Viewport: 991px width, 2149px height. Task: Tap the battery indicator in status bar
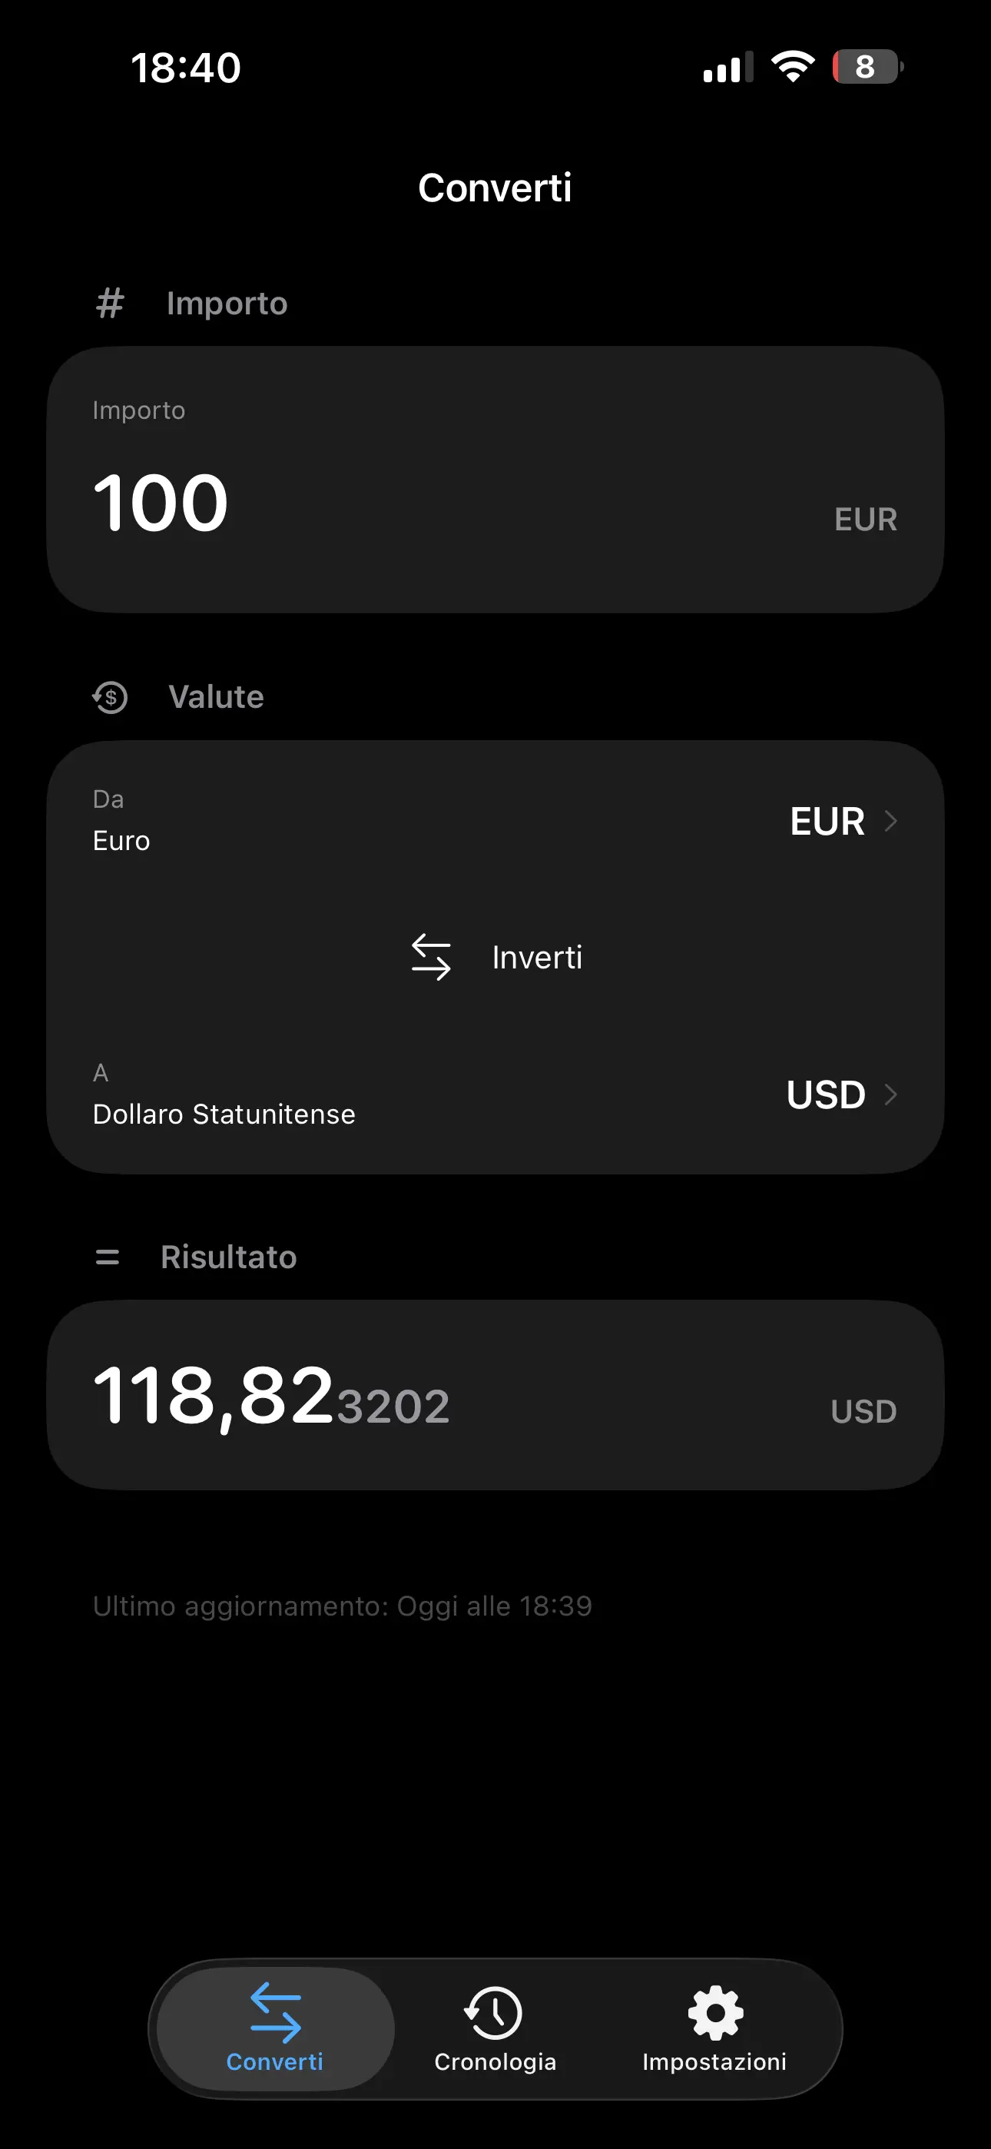pos(867,67)
